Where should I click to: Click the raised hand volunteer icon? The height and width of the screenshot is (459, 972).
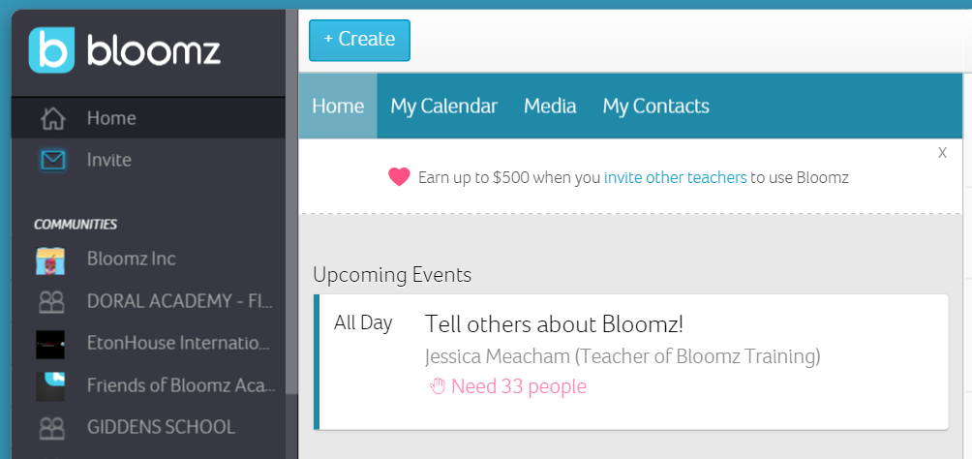[437, 386]
